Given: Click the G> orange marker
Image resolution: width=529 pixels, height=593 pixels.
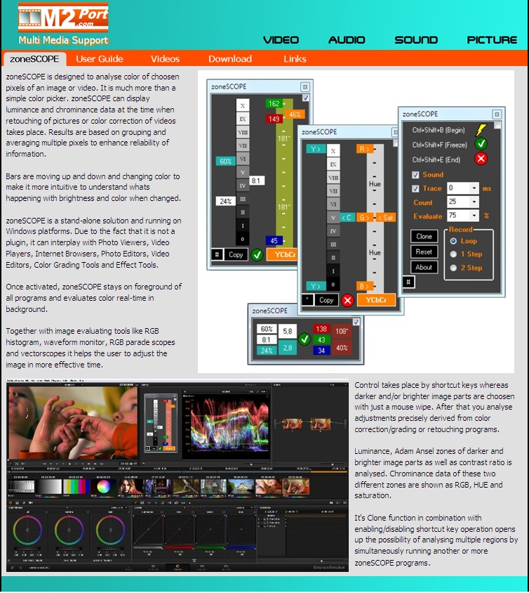Looking at the screenshot, I should (x=365, y=218).
